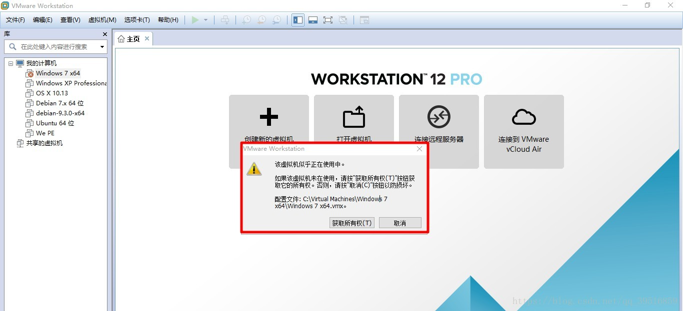Toggle the thumbnail bar view icon
683x311 pixels.
click(313, 20)
